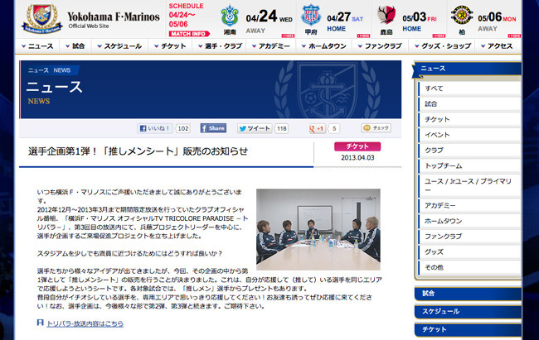The height and width of the screenshot is (340, 539).
Task: Click the 04/27 SAT HOME match date
Action: (x=345, y=22)
